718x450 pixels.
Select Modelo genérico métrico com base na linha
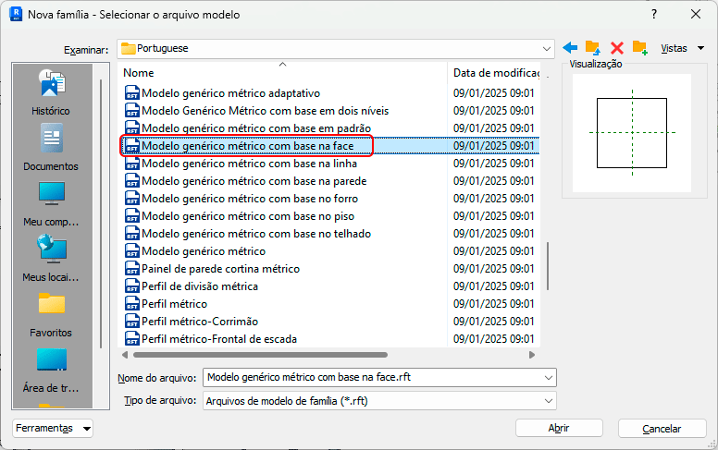coord(249,164)
